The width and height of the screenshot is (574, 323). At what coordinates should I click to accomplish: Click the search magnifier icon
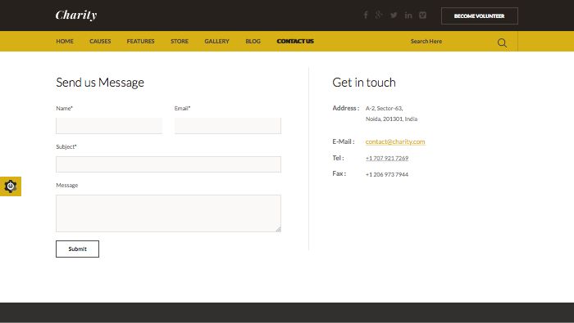point(502,43)
